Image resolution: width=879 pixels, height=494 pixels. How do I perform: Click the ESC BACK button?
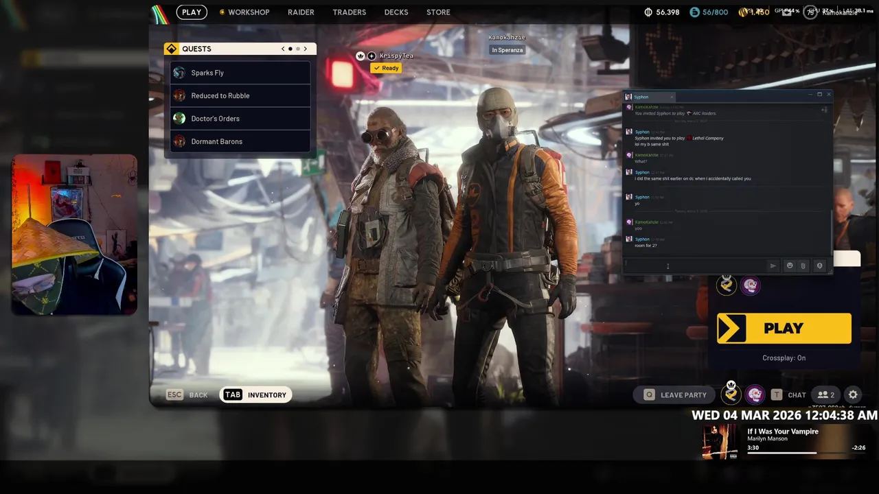tap(187, 395)
